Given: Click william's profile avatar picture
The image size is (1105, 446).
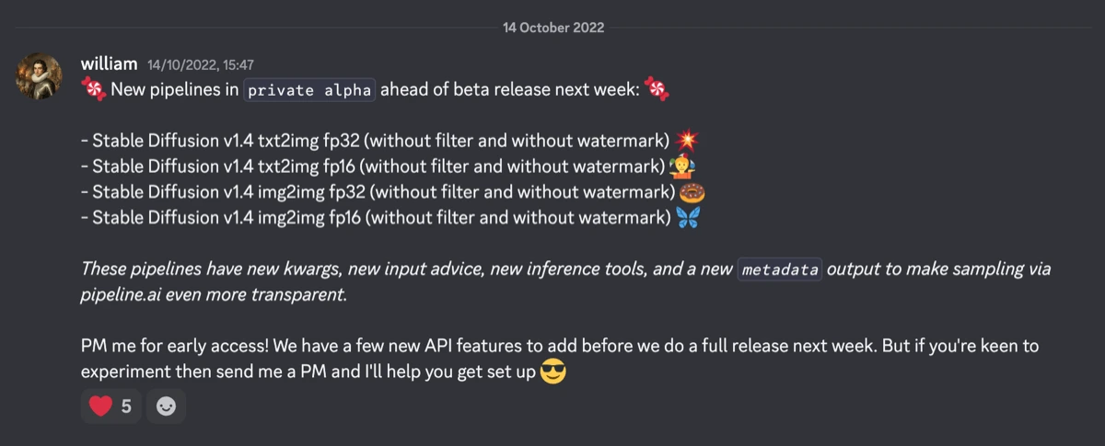Looking at the screenshot, I should (x=39, y=76).
